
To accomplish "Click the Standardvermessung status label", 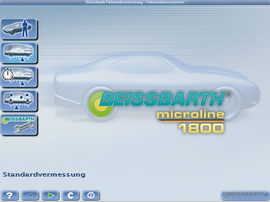I will click(44, 175).
